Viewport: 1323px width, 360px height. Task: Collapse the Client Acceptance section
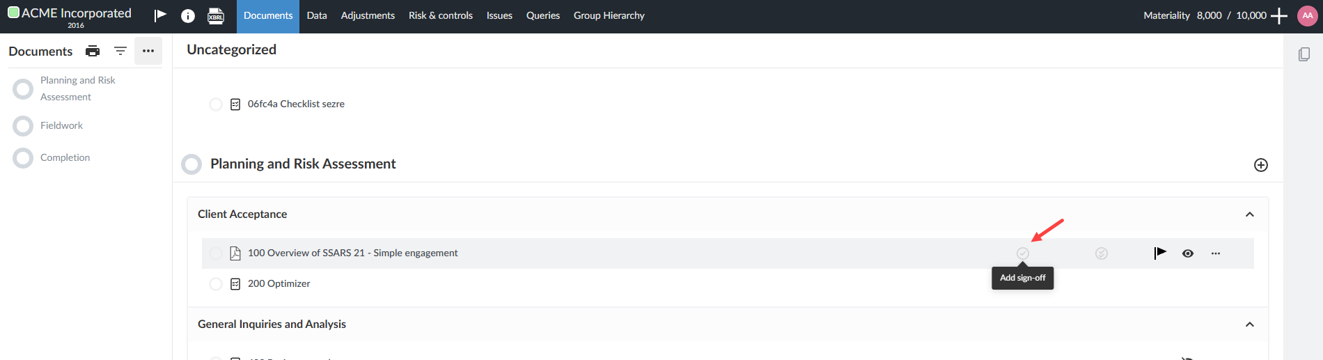(1249, 214)
